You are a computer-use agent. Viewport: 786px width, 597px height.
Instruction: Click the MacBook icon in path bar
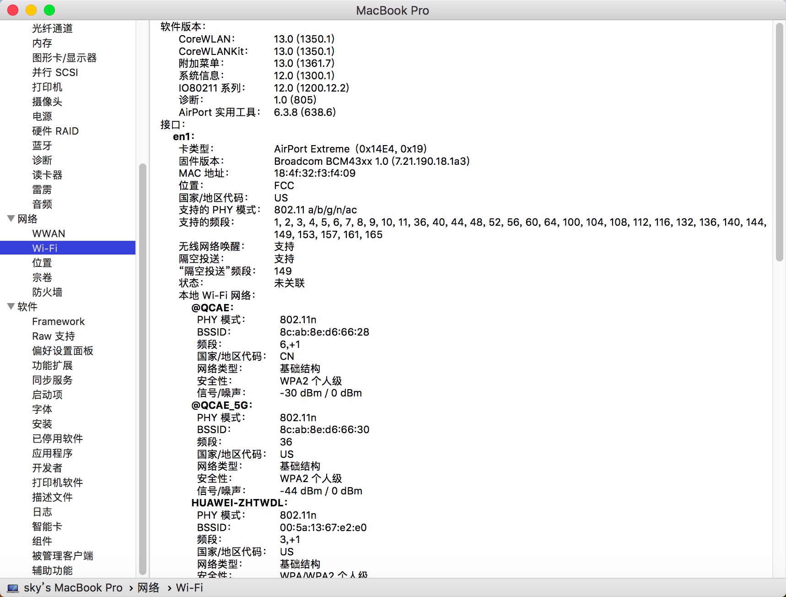click(13, 588)
